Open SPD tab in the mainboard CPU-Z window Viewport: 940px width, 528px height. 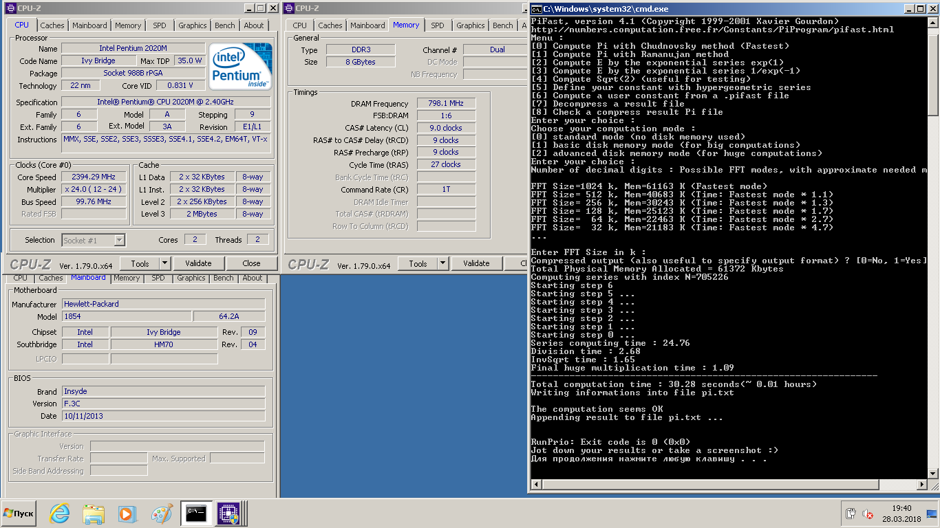click(x=158, y=278)
